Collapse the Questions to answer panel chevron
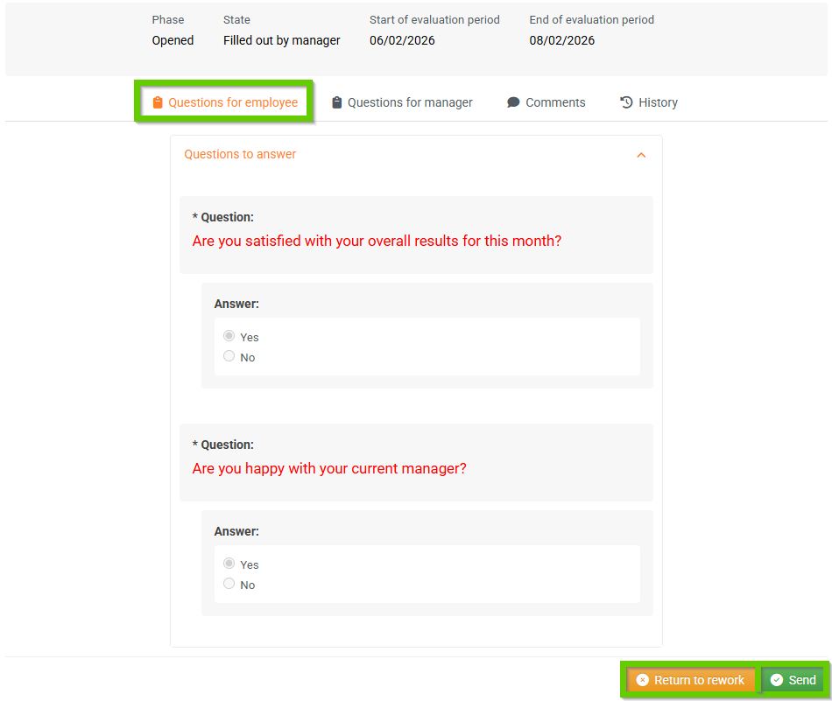Image resolution: width=832 pixels, height=701 pixels. pyautogui.click(x=641, y=155)
